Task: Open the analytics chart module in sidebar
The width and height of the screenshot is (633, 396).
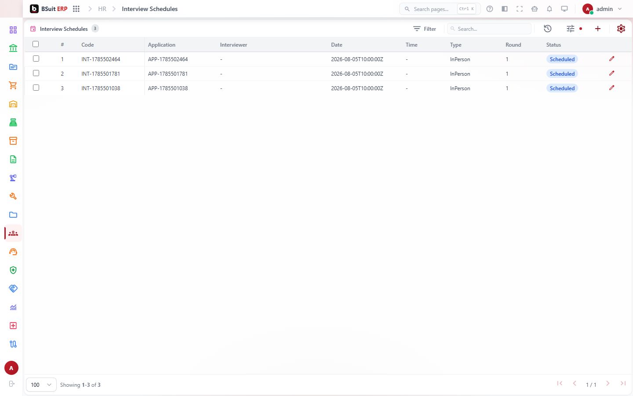Action: pos(13,307)
